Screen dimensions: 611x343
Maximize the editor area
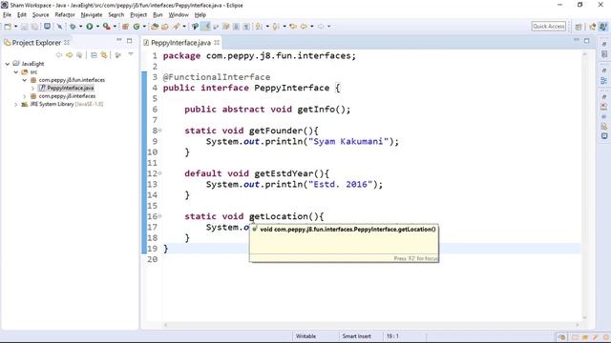click(587, 40)
